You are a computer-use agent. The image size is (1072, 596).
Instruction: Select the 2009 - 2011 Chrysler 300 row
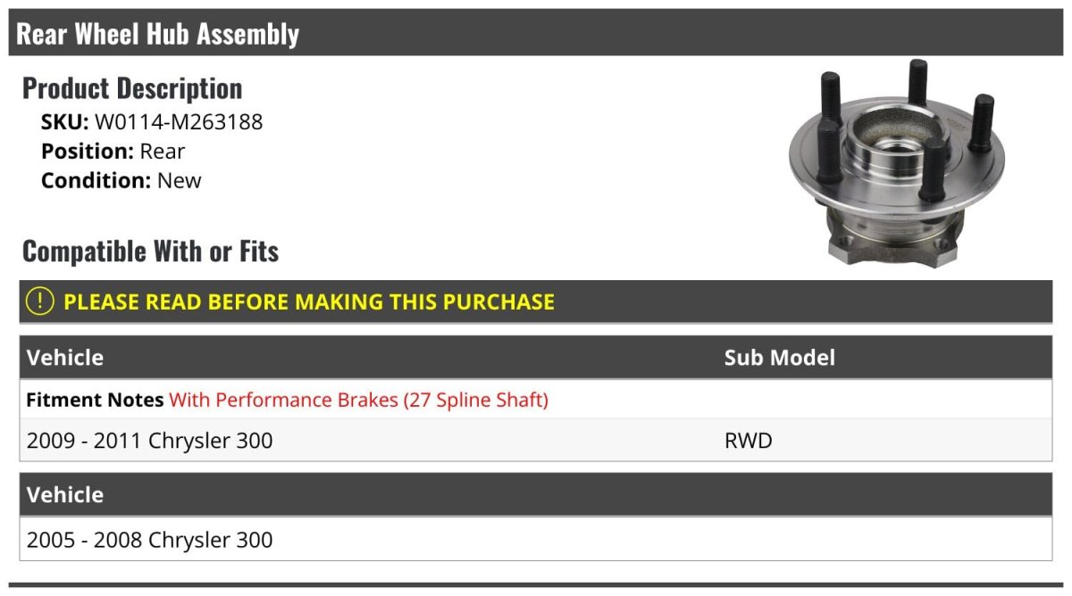point(150,441)
